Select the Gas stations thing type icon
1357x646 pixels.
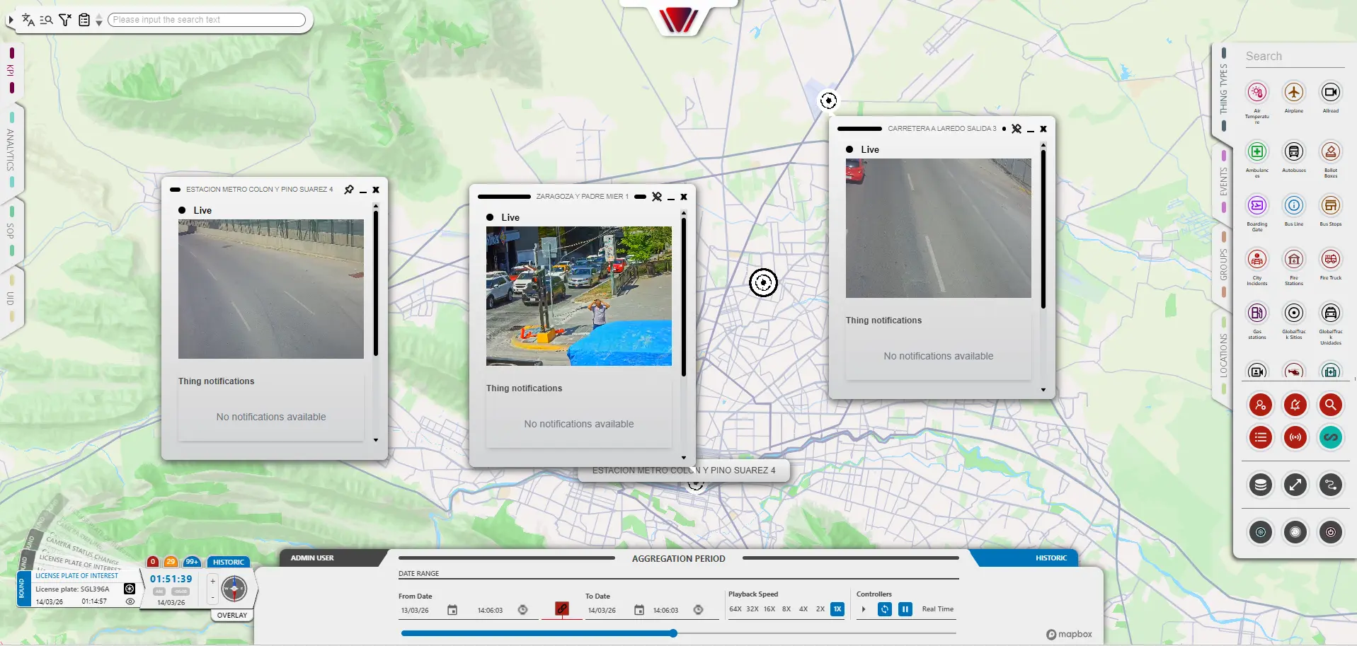coord(1256,313)
